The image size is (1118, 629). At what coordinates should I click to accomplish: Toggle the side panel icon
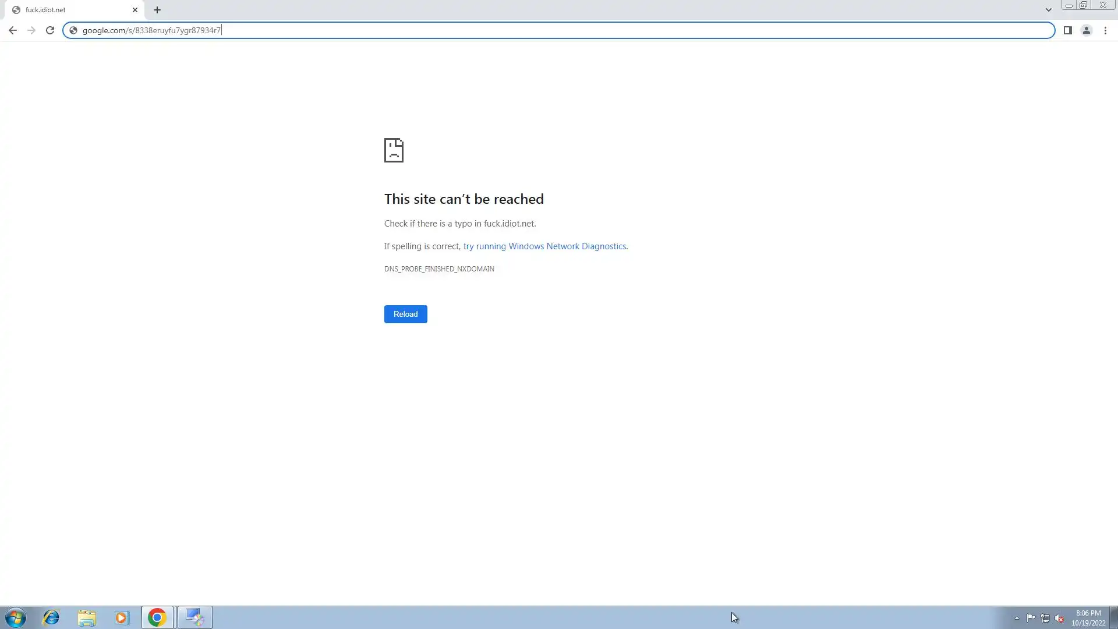point(1067,30)
